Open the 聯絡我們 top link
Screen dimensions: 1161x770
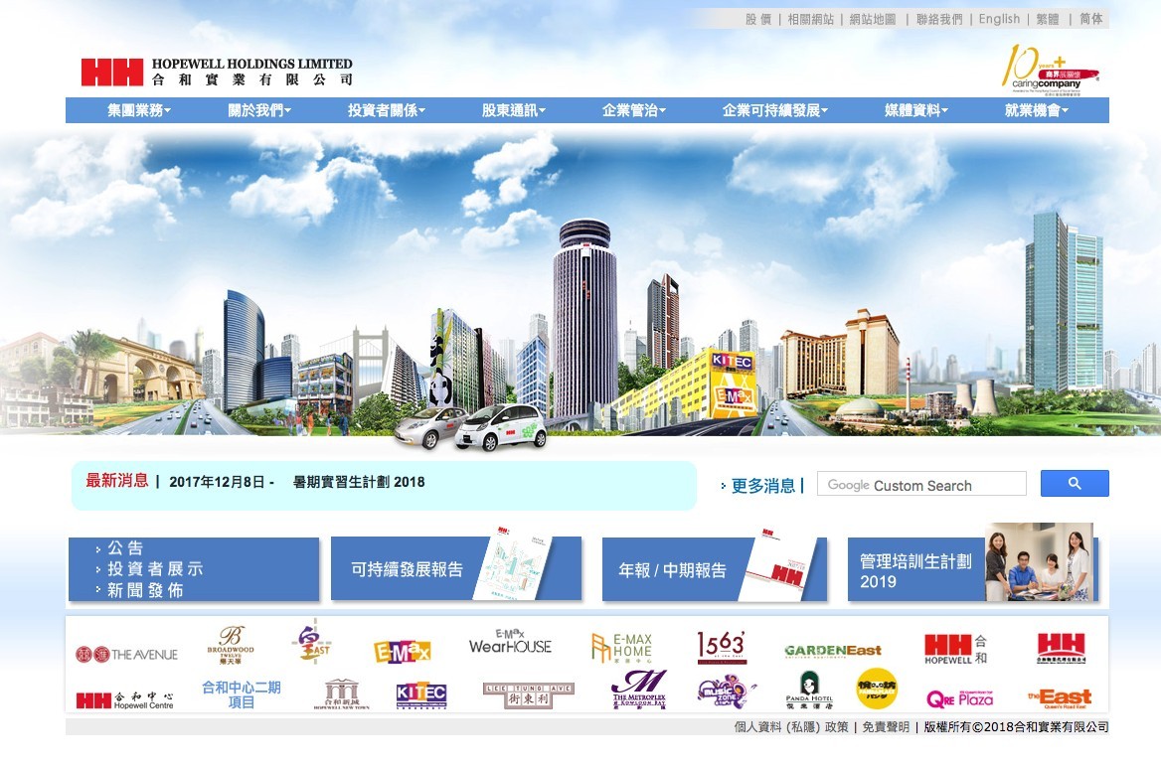tap(939, 19)
